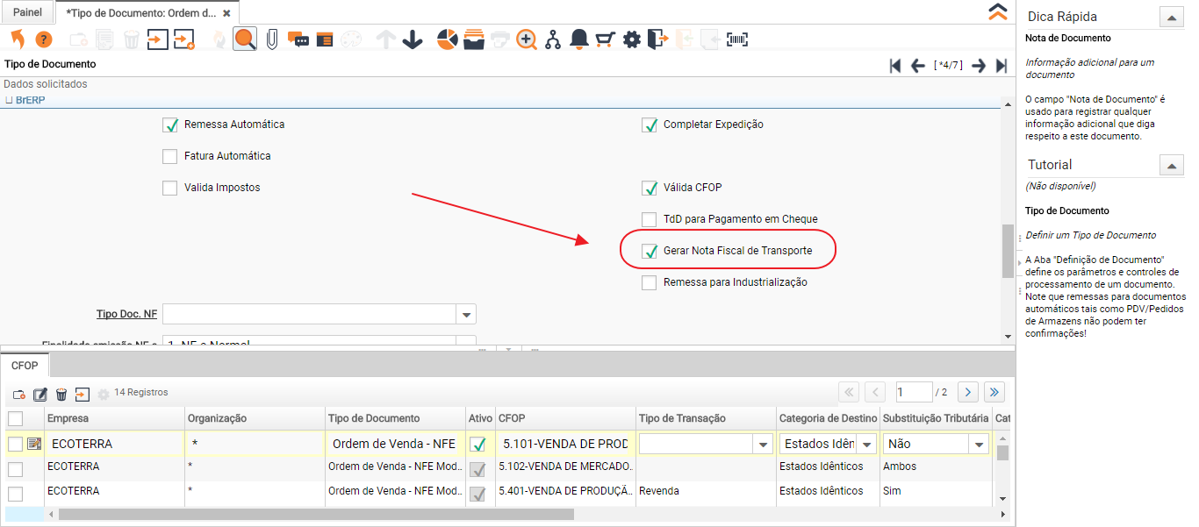
Task: Collapse the Dica Rápida panel
Action: pos(1172,17)
